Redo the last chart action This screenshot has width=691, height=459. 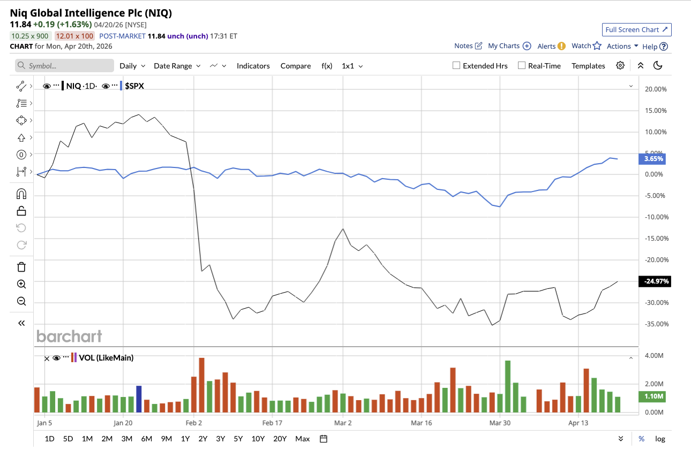(21, 245)
